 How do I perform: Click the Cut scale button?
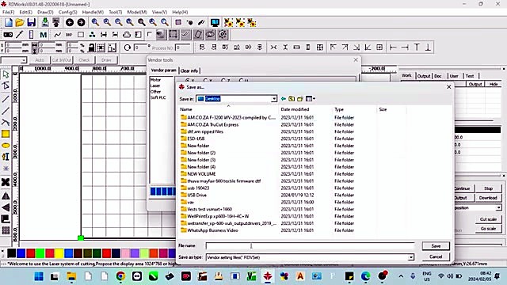coord(488,219)
